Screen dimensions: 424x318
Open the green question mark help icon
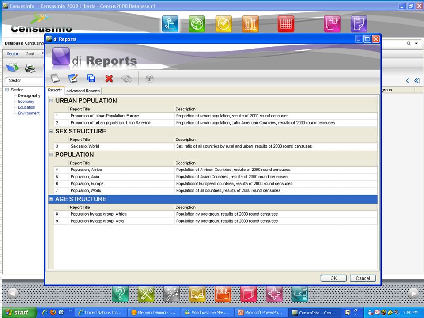pyautogui.click(x=120, y=294)
